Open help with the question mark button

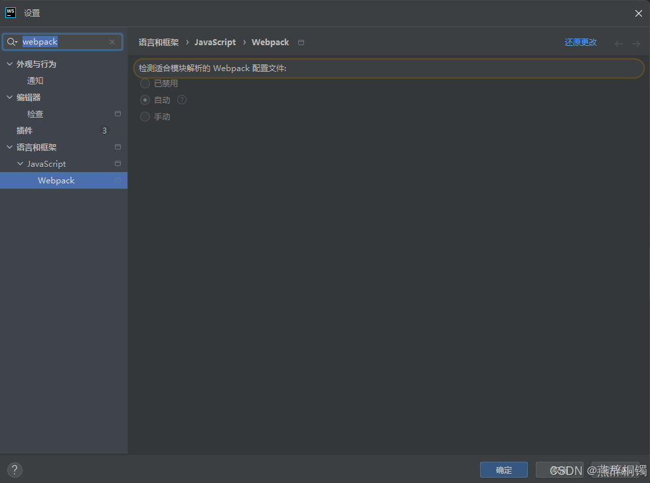(x=15, y=470)
